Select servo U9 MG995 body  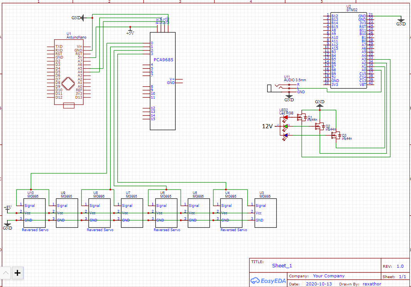(67, 213)
